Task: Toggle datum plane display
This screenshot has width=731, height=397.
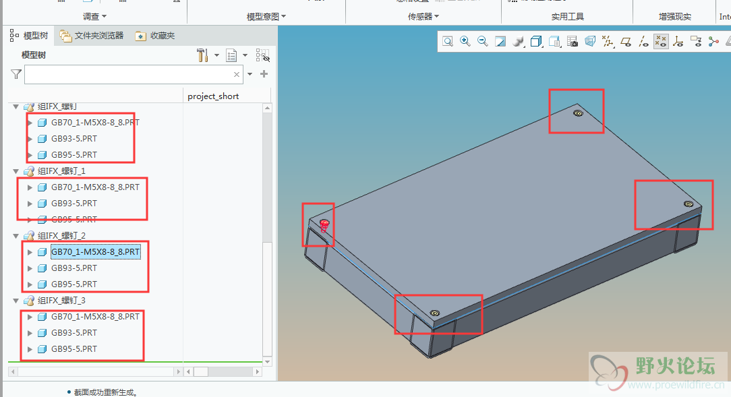Action: (x=626, y=42)
